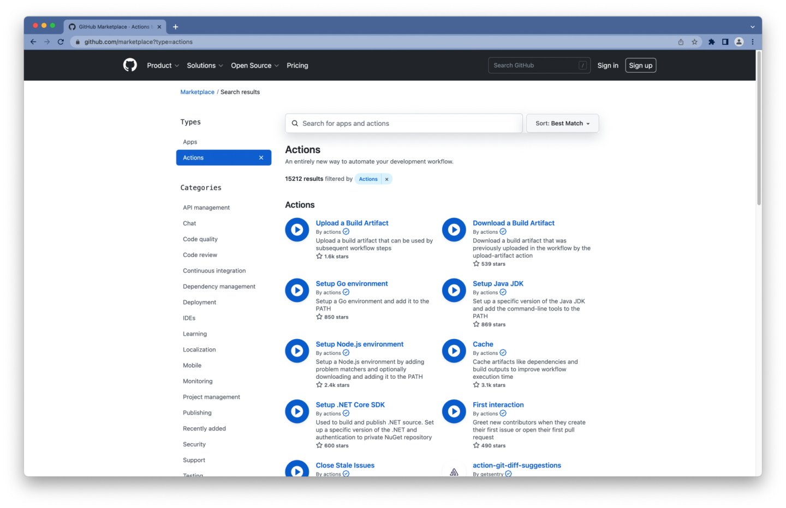Filter by the Project management category
Viewport: 786px width, 508px height.
[x=211, y=397]
